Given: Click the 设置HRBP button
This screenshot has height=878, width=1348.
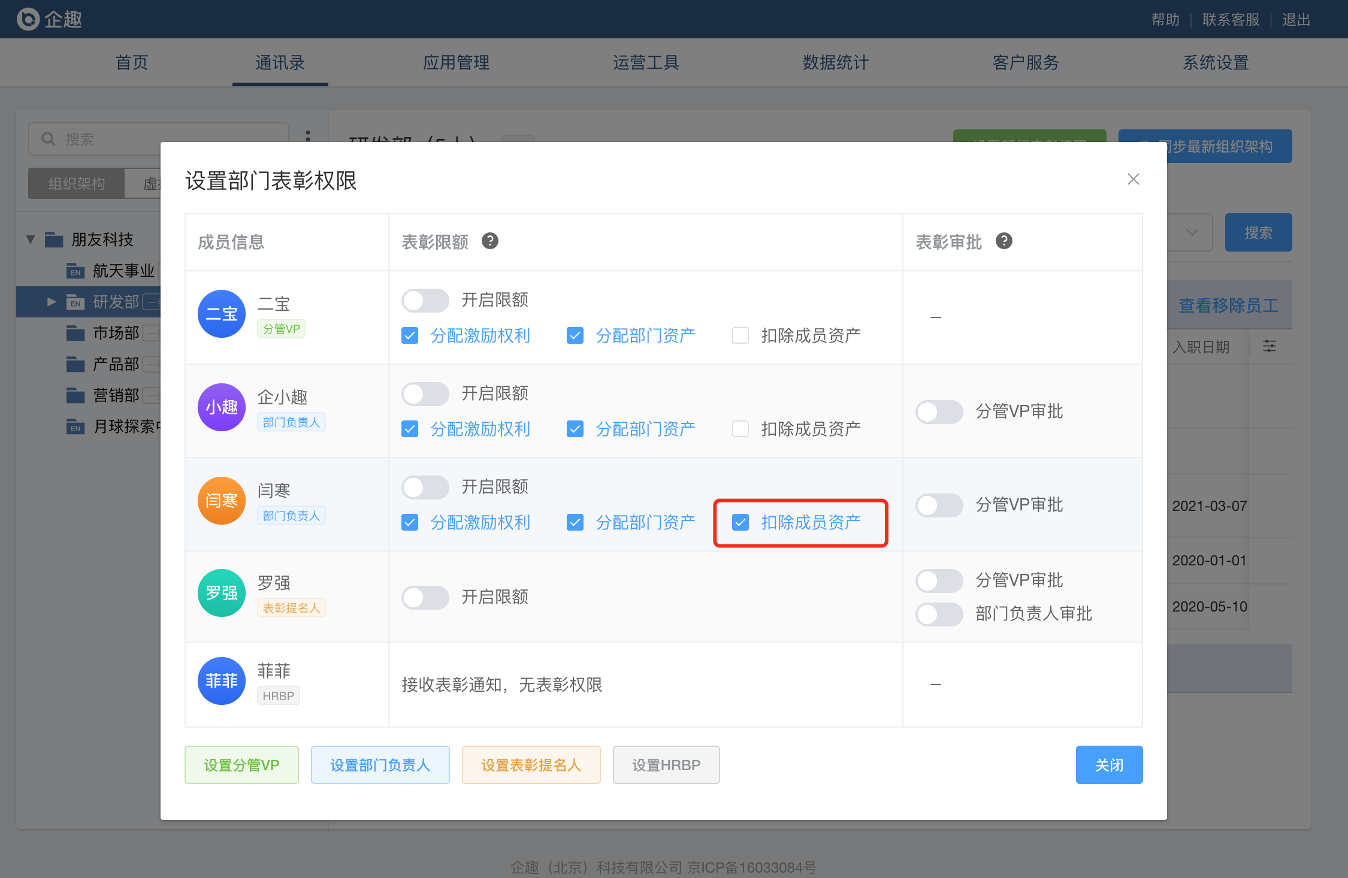Looking at the screenshot, I should (666, 765).
